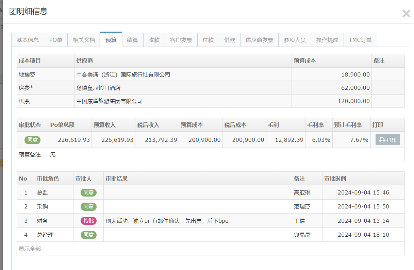Select the 借款 tab
The height and width of the screenshot is (270, 414).
click(x=230, y=40)
